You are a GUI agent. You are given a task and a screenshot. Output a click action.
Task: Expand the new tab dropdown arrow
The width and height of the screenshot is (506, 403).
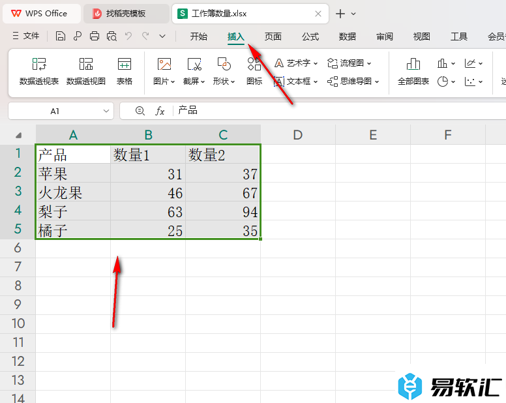353,14
